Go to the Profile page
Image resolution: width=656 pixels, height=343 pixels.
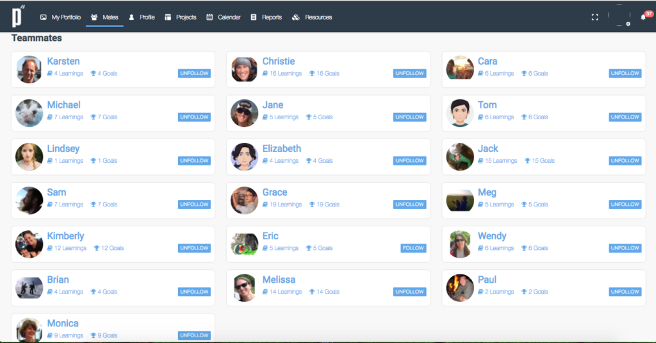[x=142, y=17]
